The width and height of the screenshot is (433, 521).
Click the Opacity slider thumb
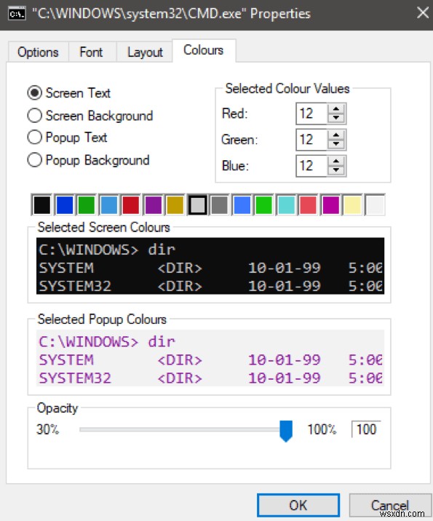[x=286, y=431]
